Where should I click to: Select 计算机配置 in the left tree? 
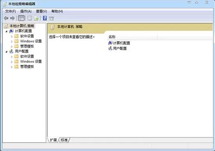point(23,31)
